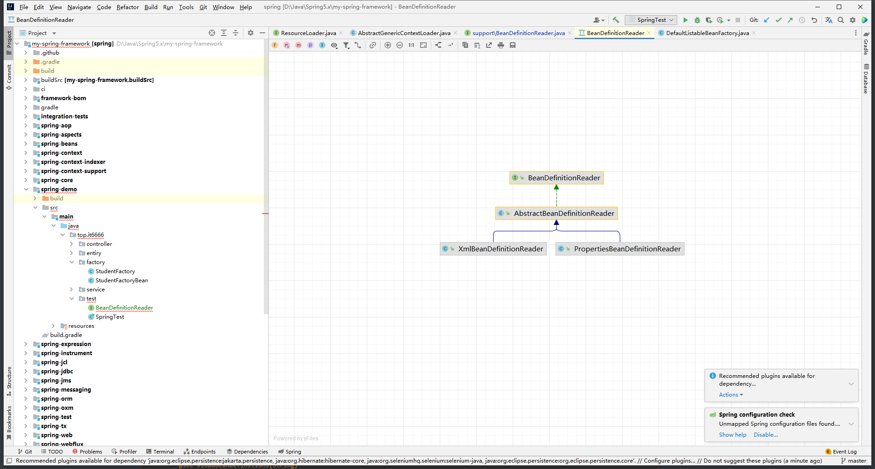This screenshot has height=469, width=875.
Task: Open the diagram visibility eye menu
Action: tap(334, 45)
